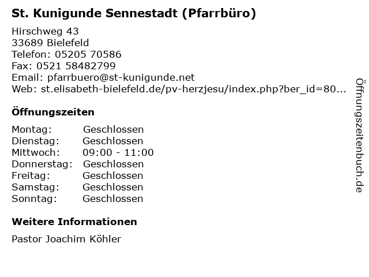
Task: Click the vertical Öffnungszeitenbuch.de watermark
Action: pyautogui.click(x=360, y=136)
